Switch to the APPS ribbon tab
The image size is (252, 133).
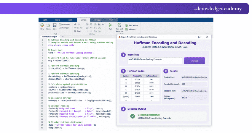pyautogui.click(x=70, y=20)
